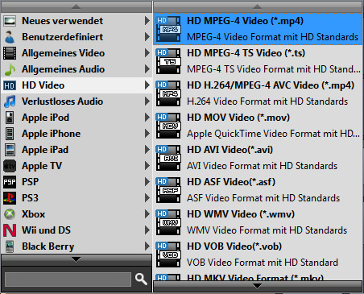The width and height of the screenshot is (364, 294).
Task: Click the HD AVI format icon
Action: pos(168,158)
